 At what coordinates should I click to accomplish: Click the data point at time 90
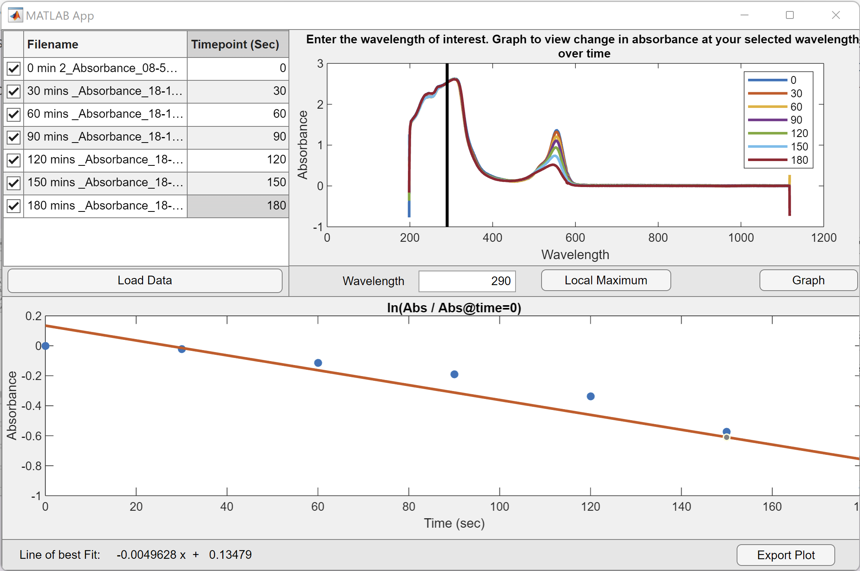tap(454, 374)
